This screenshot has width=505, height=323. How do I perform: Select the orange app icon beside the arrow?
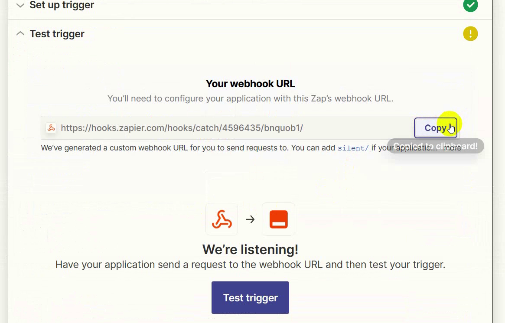pyautogui.click(x=278, y=219)
